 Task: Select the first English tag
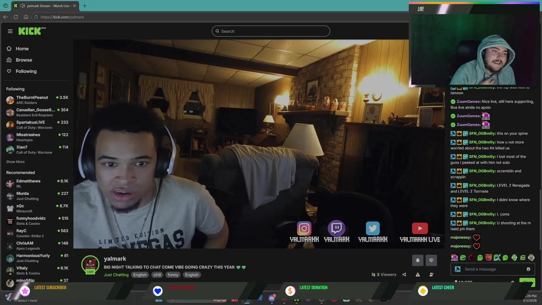(x=140, y=275)
